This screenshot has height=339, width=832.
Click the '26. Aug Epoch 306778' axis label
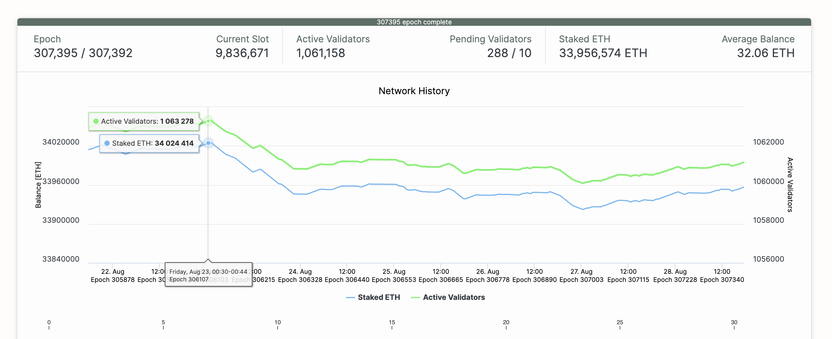pyautogui.click(x=487, y=276)
